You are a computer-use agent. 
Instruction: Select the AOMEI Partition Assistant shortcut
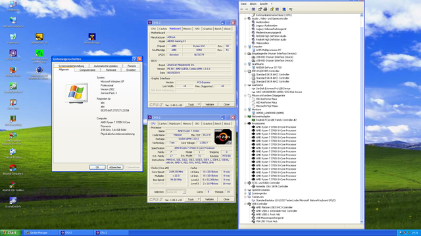pyautogui.click(x=13, y=138)
